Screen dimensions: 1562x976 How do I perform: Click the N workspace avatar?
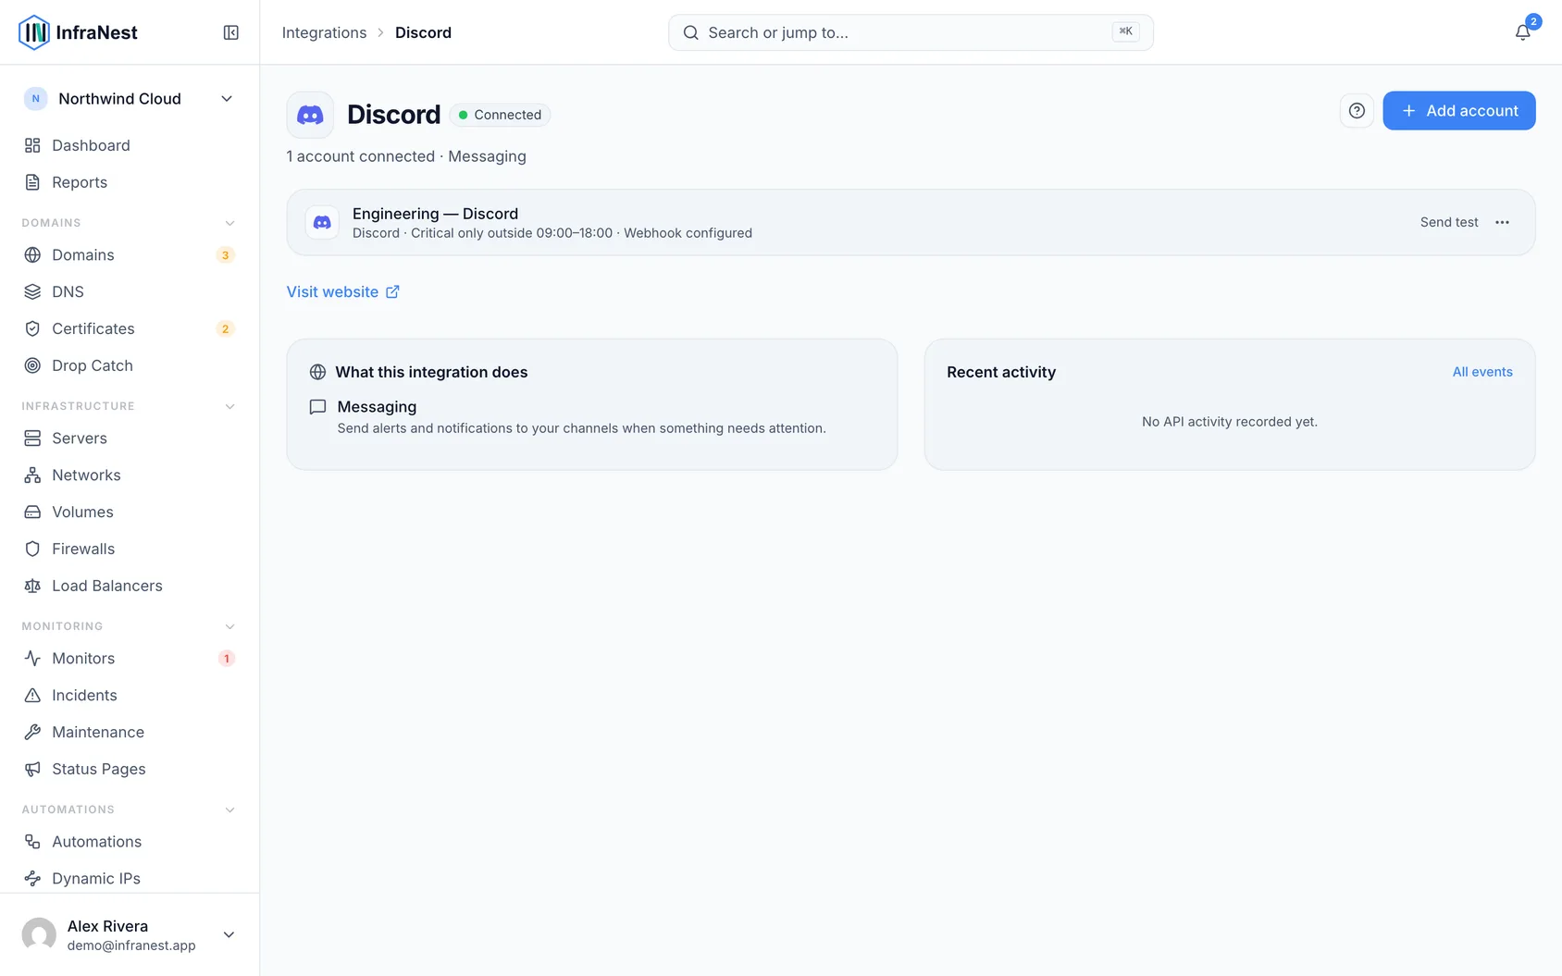point(35,99)
